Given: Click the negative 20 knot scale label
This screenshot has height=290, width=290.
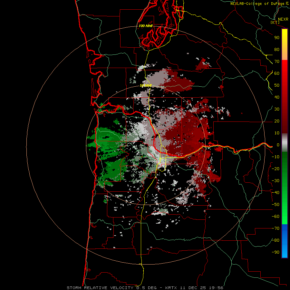Looking at the screenshot, I should [x=275, y=169].
